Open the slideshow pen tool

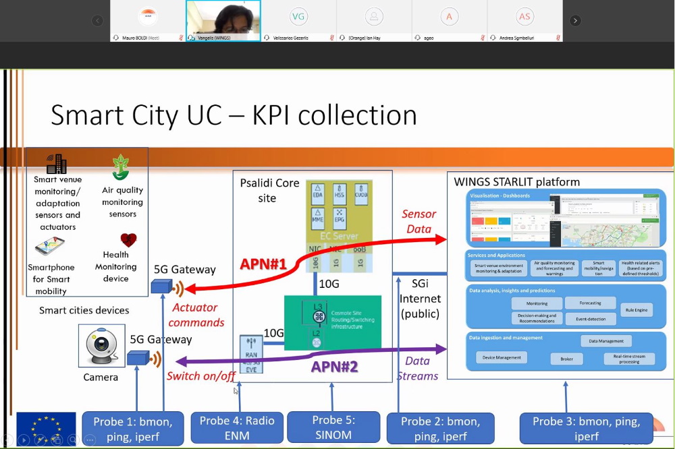38,440
